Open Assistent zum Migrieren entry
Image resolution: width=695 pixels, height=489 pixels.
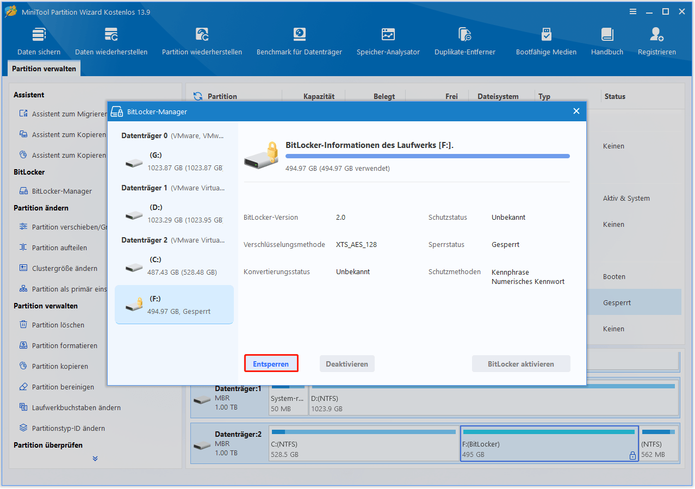(63, 114)
